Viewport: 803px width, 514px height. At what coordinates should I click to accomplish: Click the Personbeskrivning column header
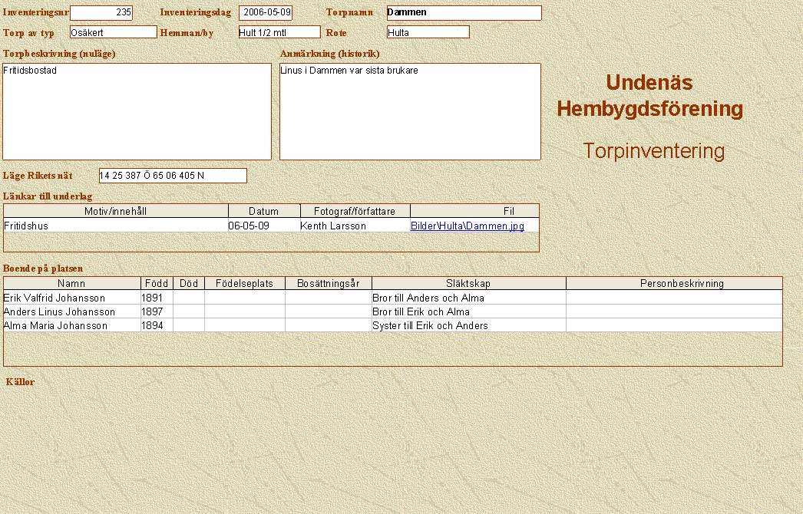[x=673, y=283]
